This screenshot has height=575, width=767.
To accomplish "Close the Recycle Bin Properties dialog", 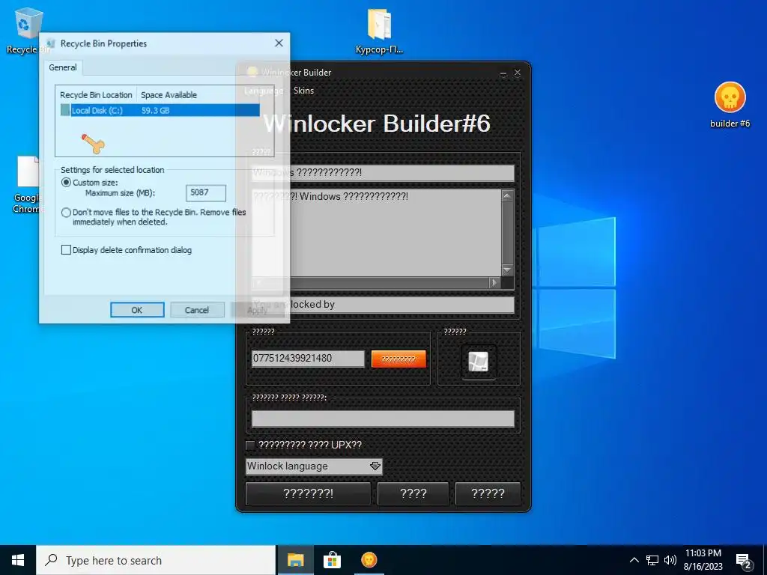I will (279, 43).
